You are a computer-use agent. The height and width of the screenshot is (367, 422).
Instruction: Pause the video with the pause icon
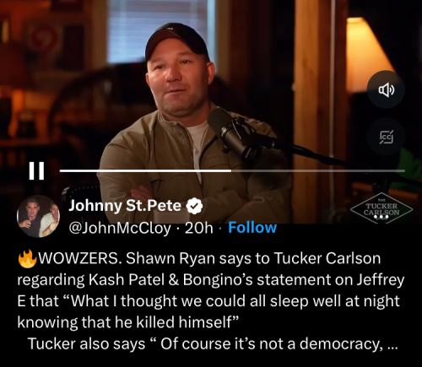(x=37, y=170)
